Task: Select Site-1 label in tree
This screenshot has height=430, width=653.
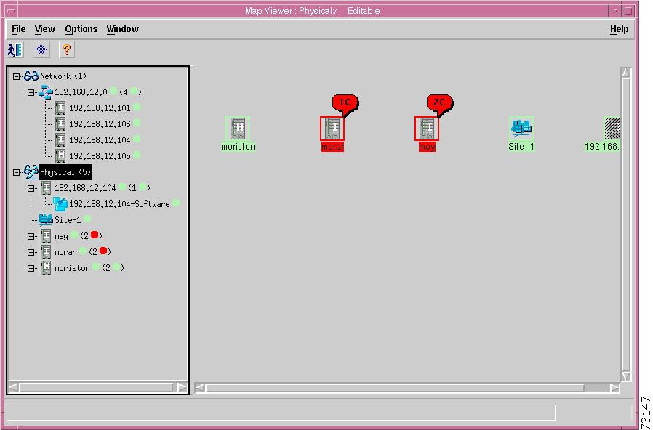Action: click(x=68, y=220)
